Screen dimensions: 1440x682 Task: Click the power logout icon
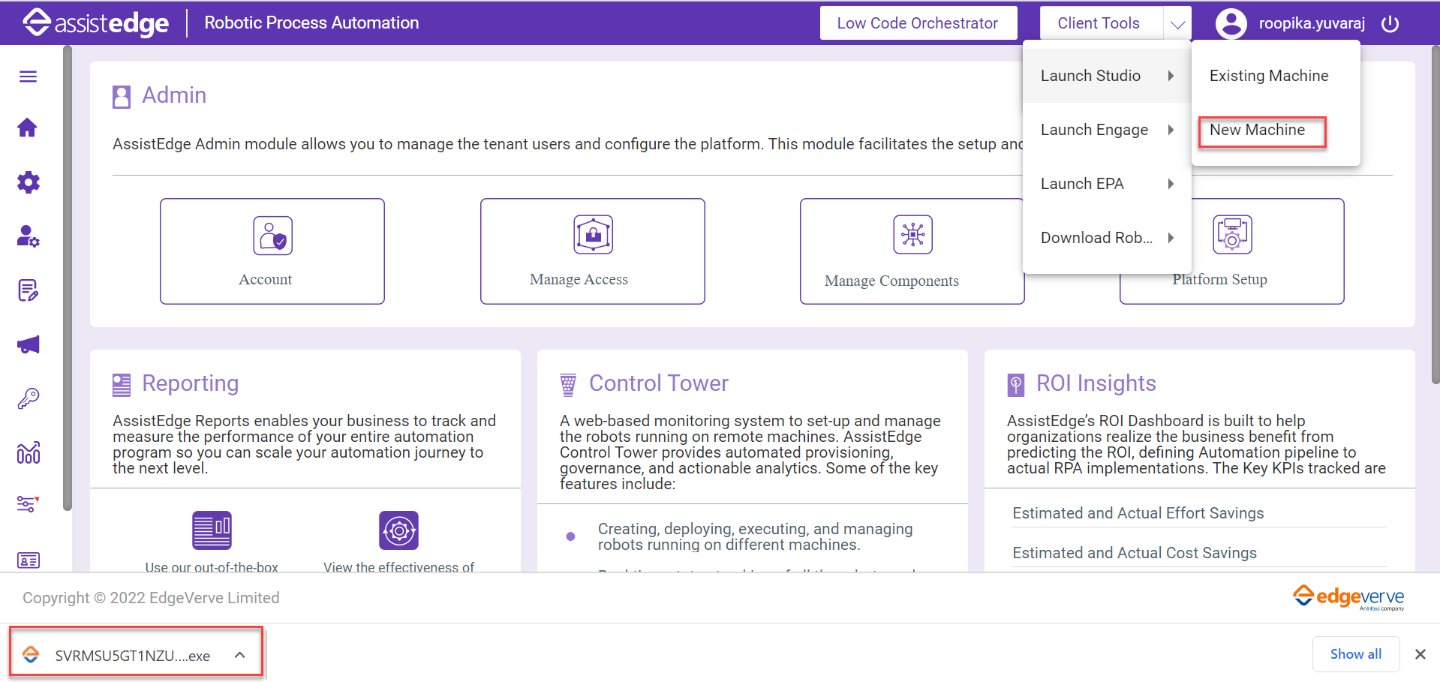coord(1390,23)
